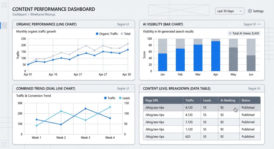The height and width of the screenshot is (149, 274).
Task: Toggle Organic Traffic legend entry
Action: click(107, 34)
